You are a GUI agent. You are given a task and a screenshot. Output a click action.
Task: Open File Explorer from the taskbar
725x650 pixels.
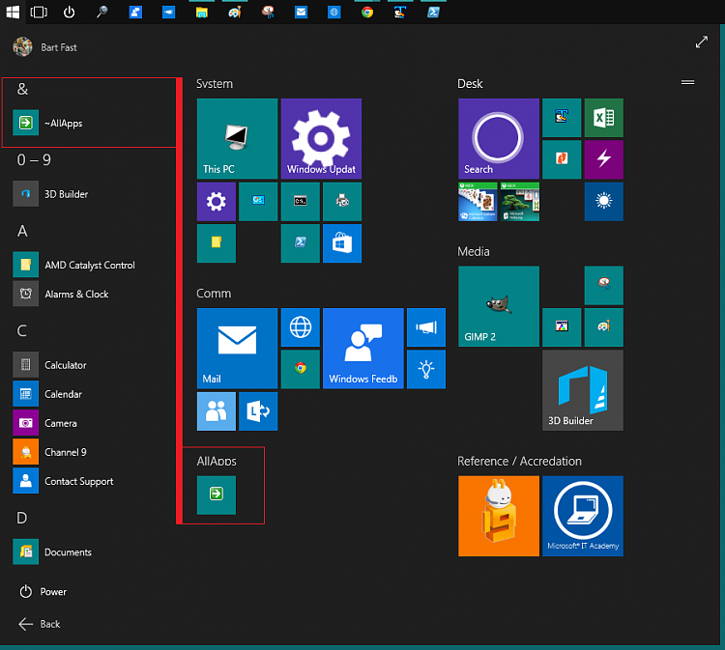[x=202, y=12]
